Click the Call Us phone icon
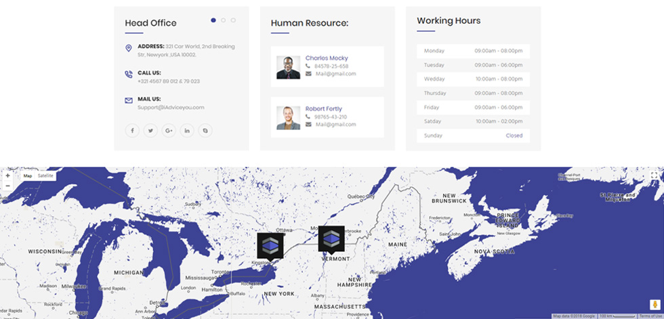The height and width of the screenshot is (319, 664). click(129, 75)
